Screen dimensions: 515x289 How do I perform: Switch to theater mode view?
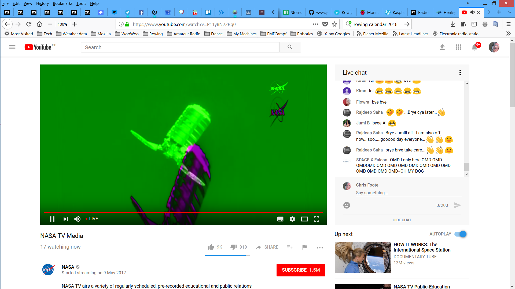[x=304, y=219]
